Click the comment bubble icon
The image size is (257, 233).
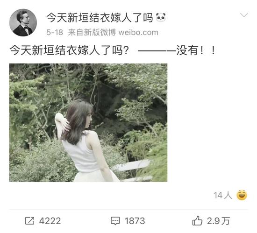click(115, 221)
